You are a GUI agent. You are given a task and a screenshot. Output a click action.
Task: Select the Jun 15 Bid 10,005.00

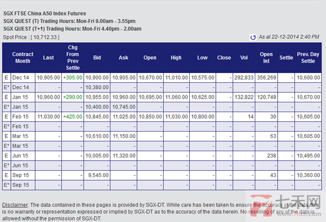tap(97, 155)
